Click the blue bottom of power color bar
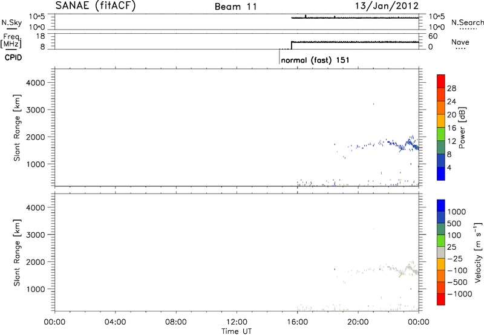Screen dimensions: 484x335 [x=441, y=174]
